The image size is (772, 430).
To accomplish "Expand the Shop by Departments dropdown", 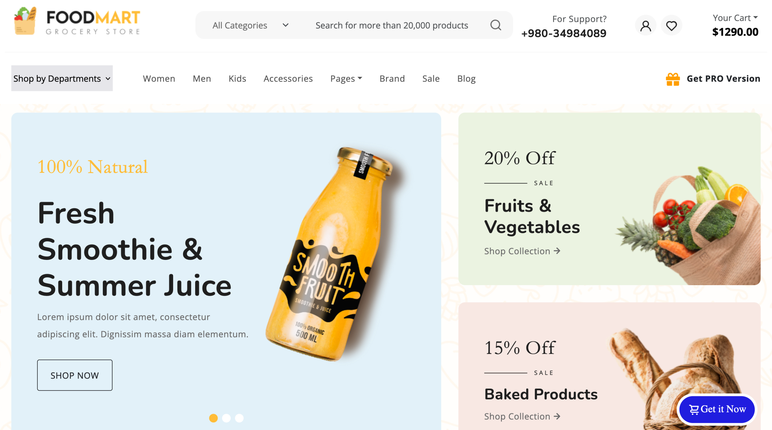I will tap(62, 78).
